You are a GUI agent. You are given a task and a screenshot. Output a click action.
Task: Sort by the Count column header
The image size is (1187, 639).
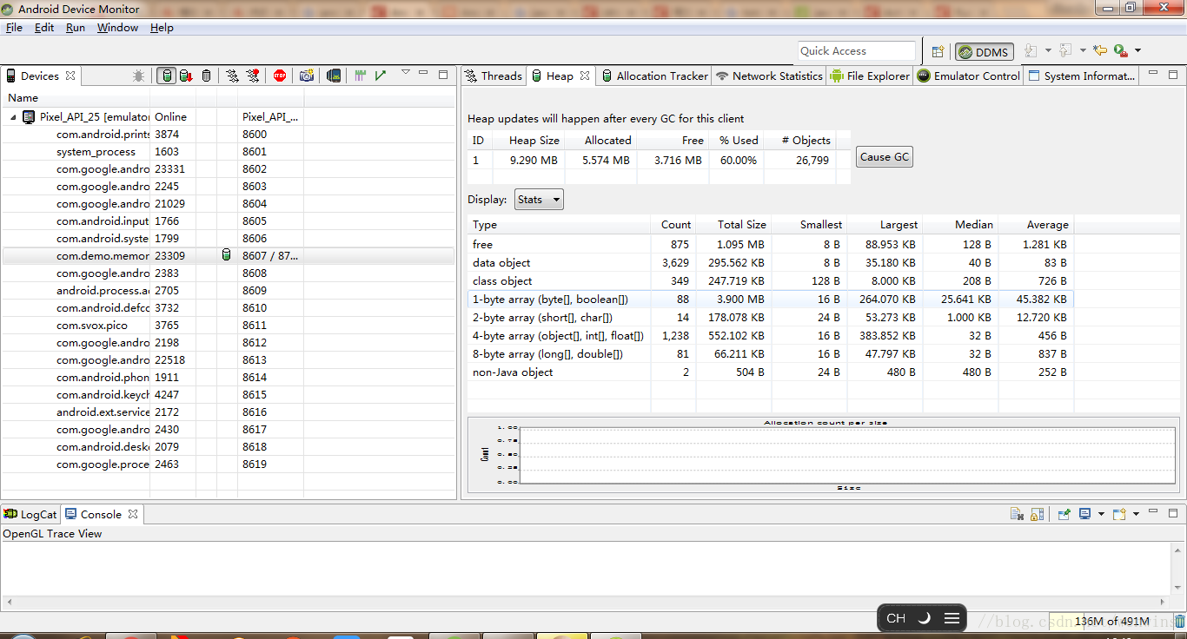click(675, 224)
